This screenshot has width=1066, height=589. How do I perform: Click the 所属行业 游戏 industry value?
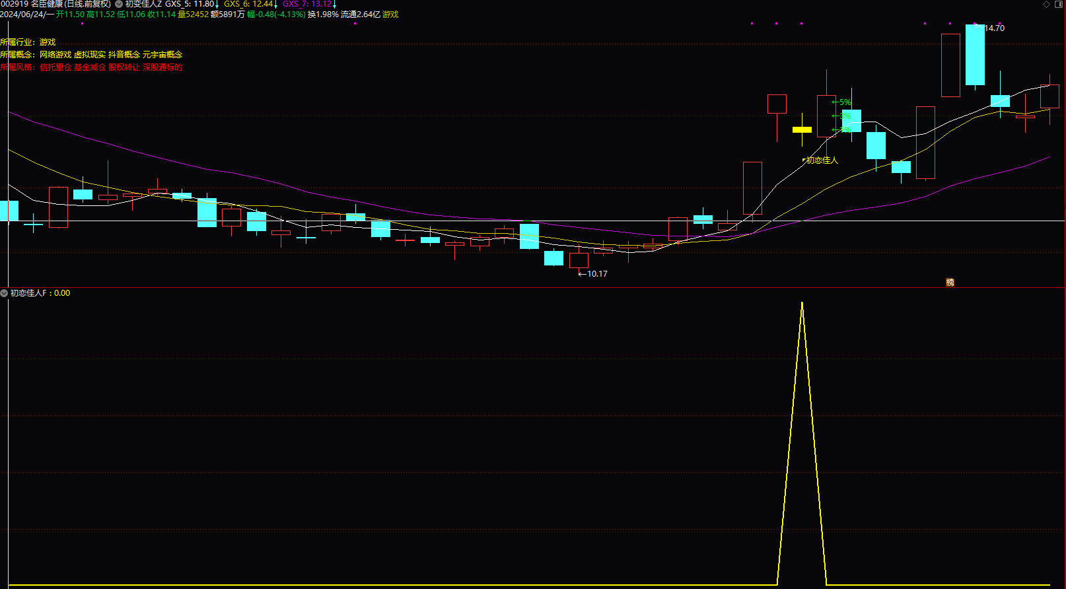48,42
